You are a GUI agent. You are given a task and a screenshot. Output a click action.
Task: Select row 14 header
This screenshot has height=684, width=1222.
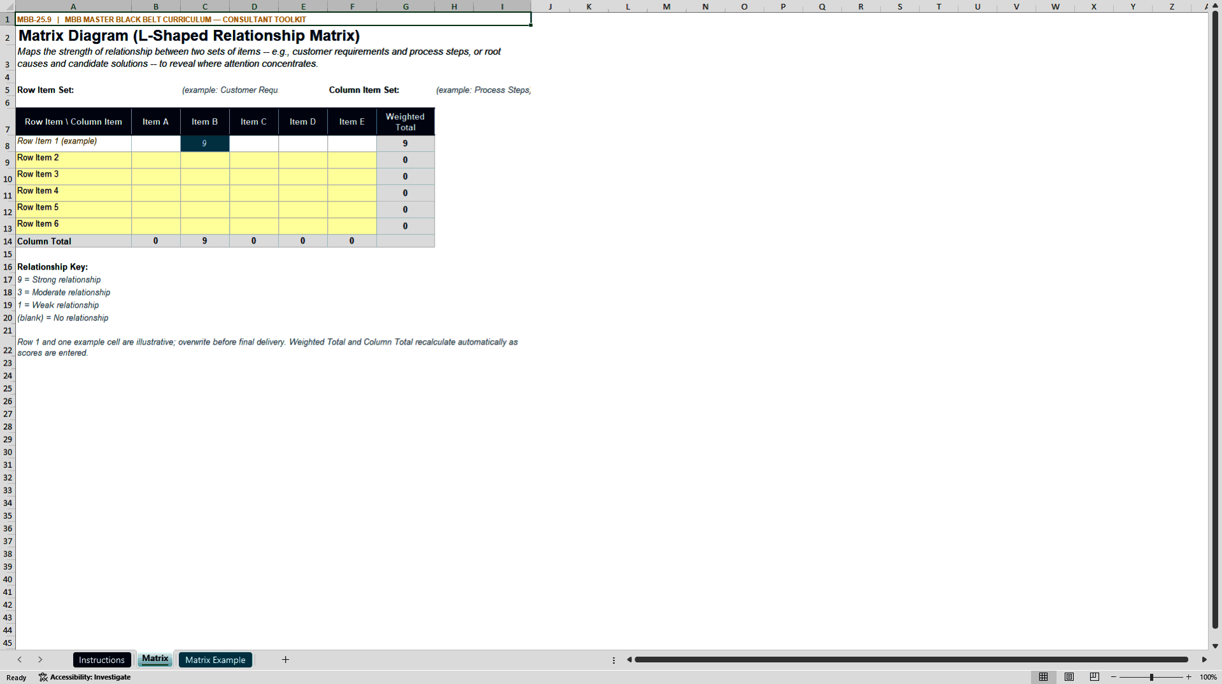pos(8,242)
